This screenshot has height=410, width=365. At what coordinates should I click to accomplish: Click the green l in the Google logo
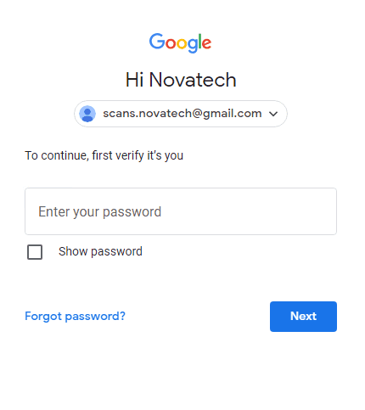[200, 42]
